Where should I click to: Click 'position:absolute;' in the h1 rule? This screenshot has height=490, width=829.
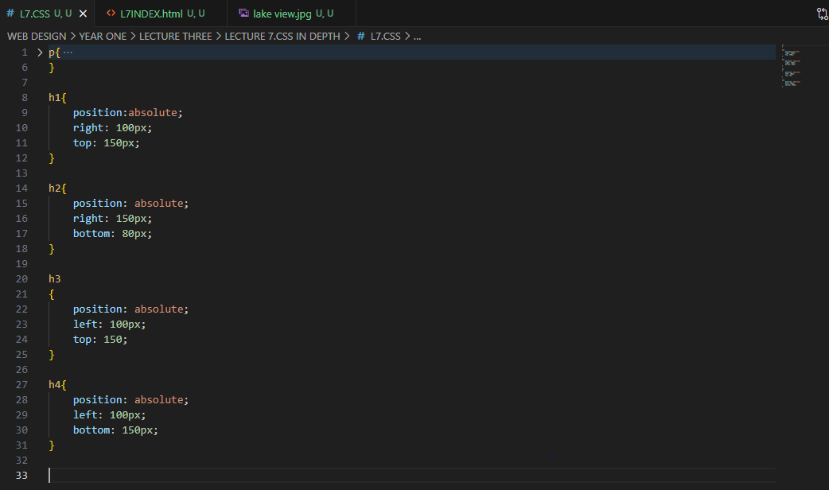(x=127, y=113)
